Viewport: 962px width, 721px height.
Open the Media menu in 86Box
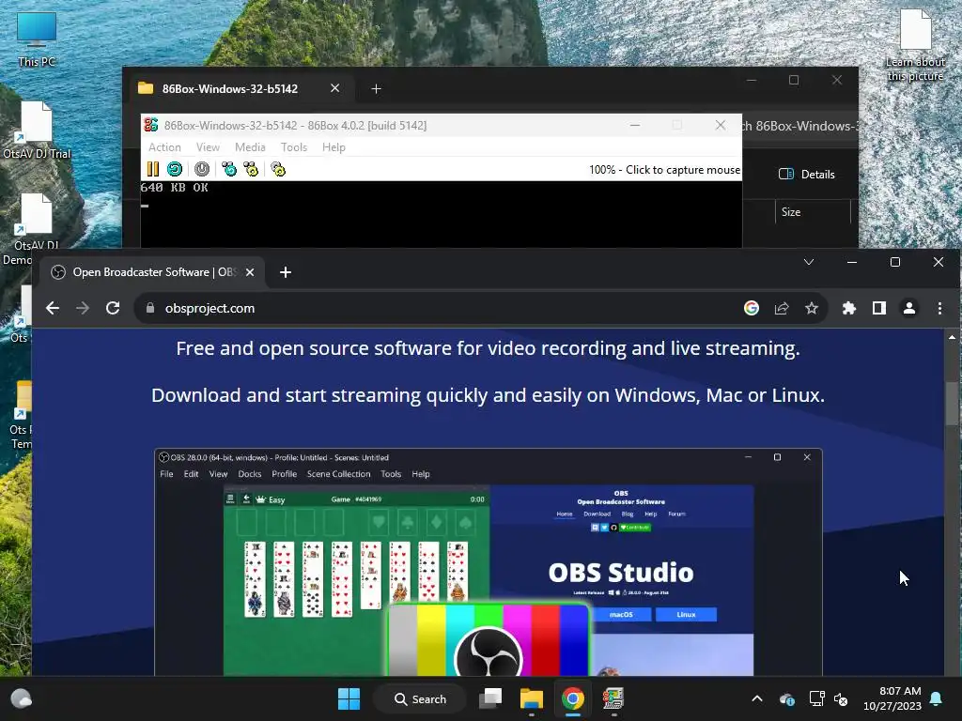tap(250, 147)
